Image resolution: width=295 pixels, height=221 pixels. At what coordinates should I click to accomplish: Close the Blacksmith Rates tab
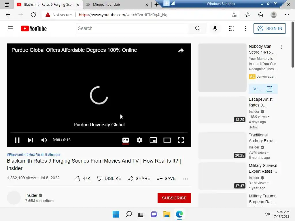pos(78,5)
